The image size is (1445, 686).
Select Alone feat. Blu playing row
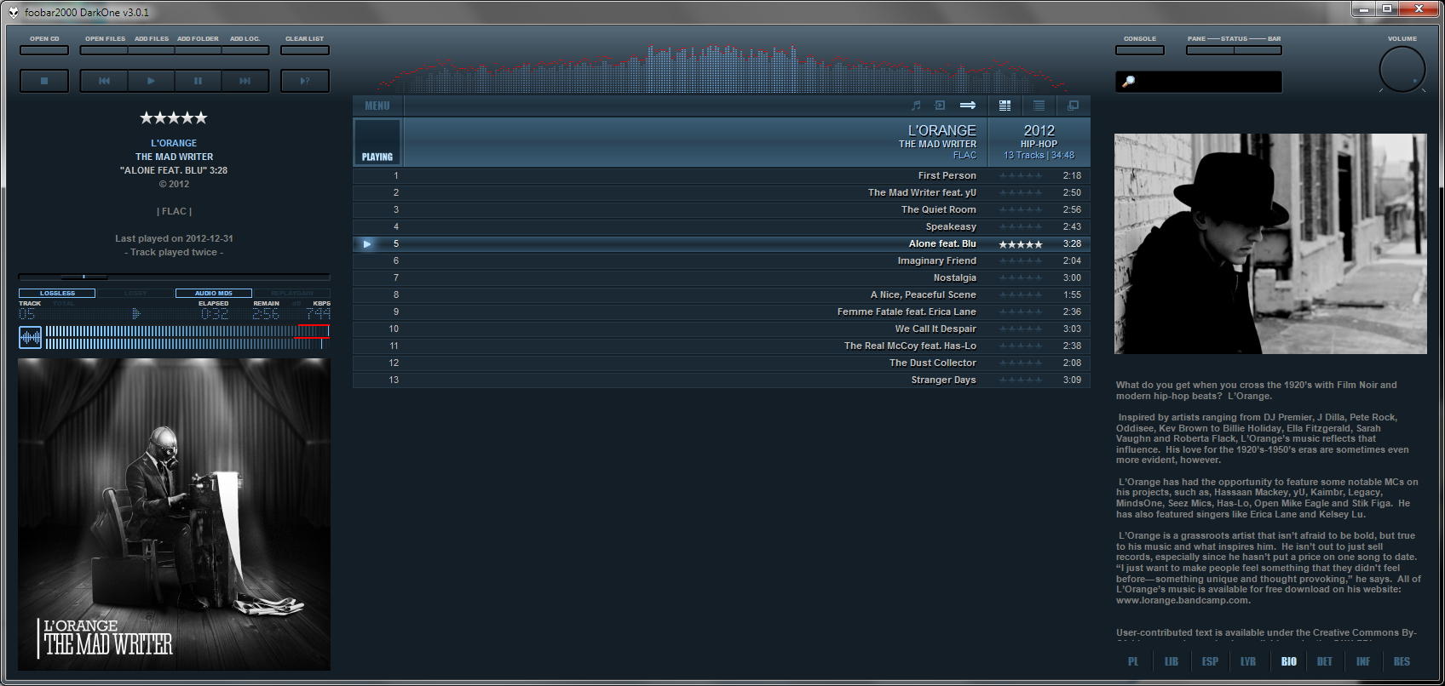(722, 243)
